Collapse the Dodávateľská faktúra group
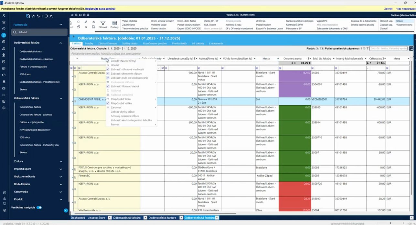This screenshot has height=225, width=416. (61, 43)
